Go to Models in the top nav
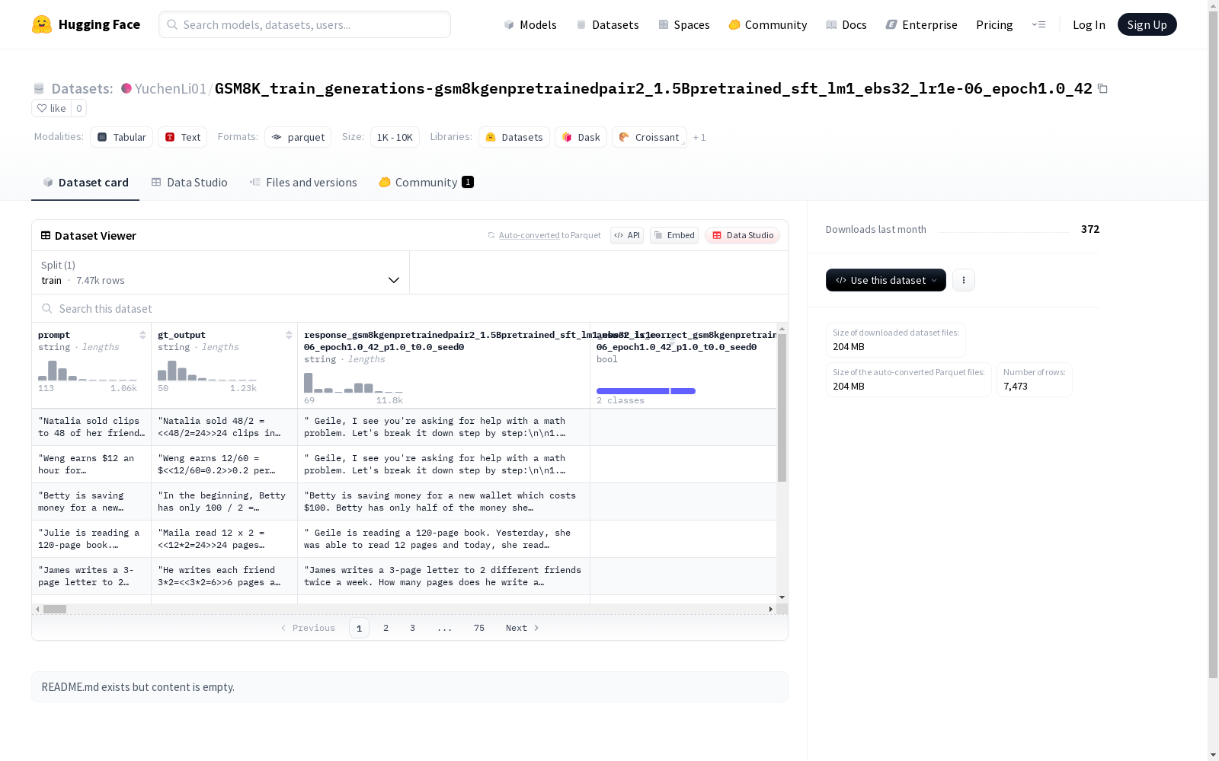Viewport: 1219px width, 761px height. point(530,24)
